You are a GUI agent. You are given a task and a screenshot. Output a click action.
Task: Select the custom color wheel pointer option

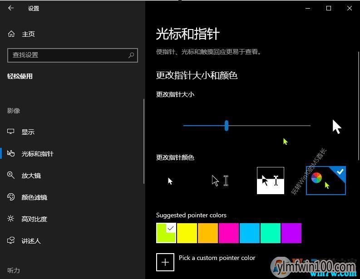tap(326, 181)
